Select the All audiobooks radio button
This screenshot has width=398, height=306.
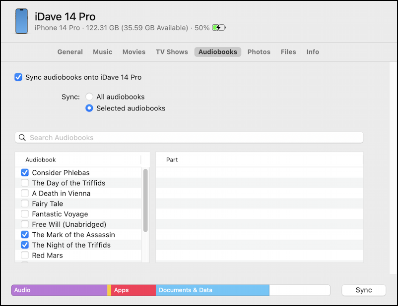[x=89, y=97]
